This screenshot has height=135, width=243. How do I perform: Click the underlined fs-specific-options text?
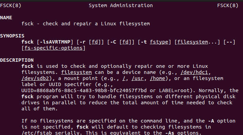(x=53, y=48)
